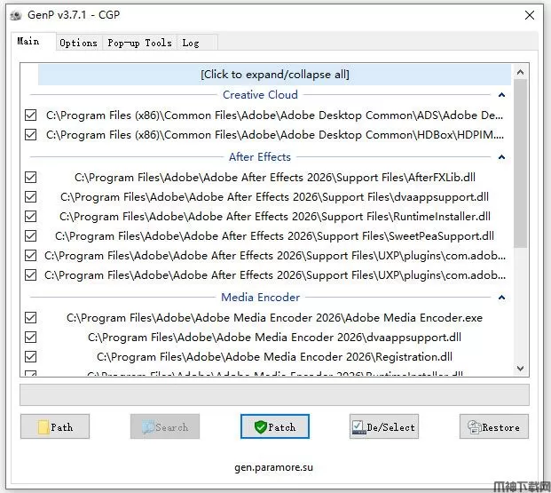This screenshot has height=493, width=551.
Task: Open the Pop-up Tools tab
Action: (x=139, y=43)
